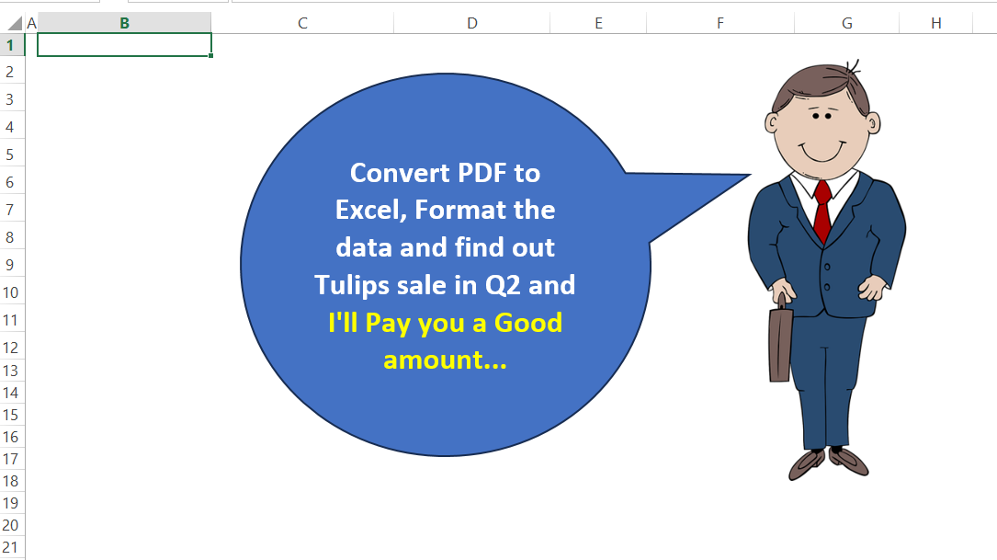
Task: Select column G header
Action: [846, 23]
